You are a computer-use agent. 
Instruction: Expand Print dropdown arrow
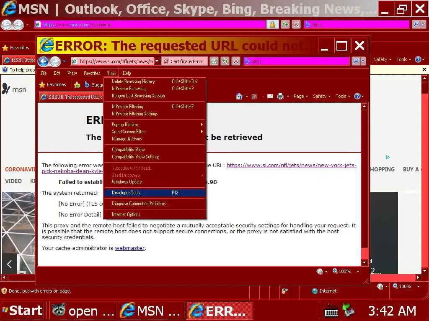[x=288, y=97]
